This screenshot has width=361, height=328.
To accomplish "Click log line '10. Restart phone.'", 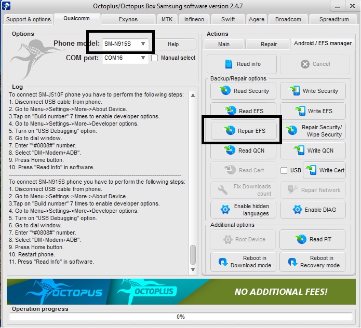I will point(32,254).
